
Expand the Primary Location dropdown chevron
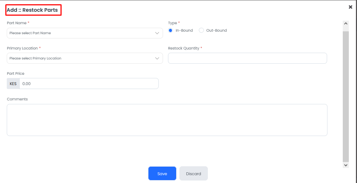157,58
